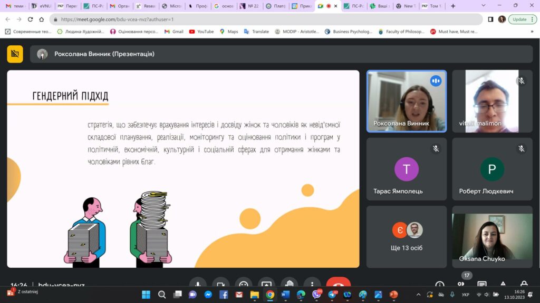Click the yellow stop-presentation icon beside presenter name

coord(15,54)
